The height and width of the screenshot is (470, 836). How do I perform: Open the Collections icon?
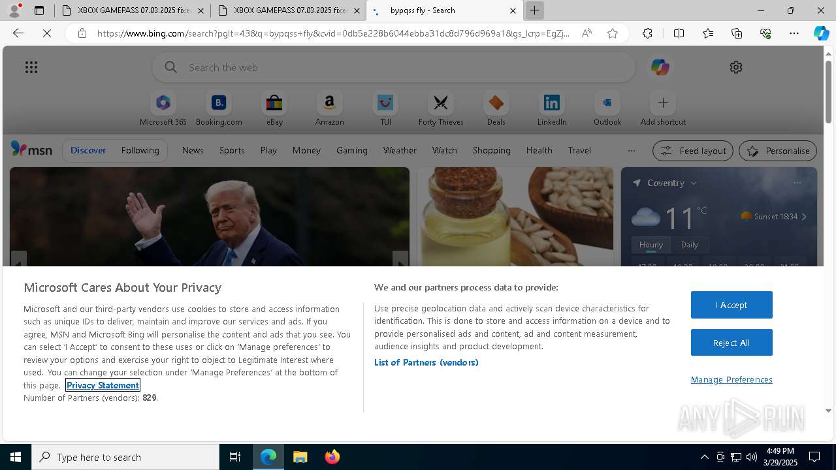point(737,33)
